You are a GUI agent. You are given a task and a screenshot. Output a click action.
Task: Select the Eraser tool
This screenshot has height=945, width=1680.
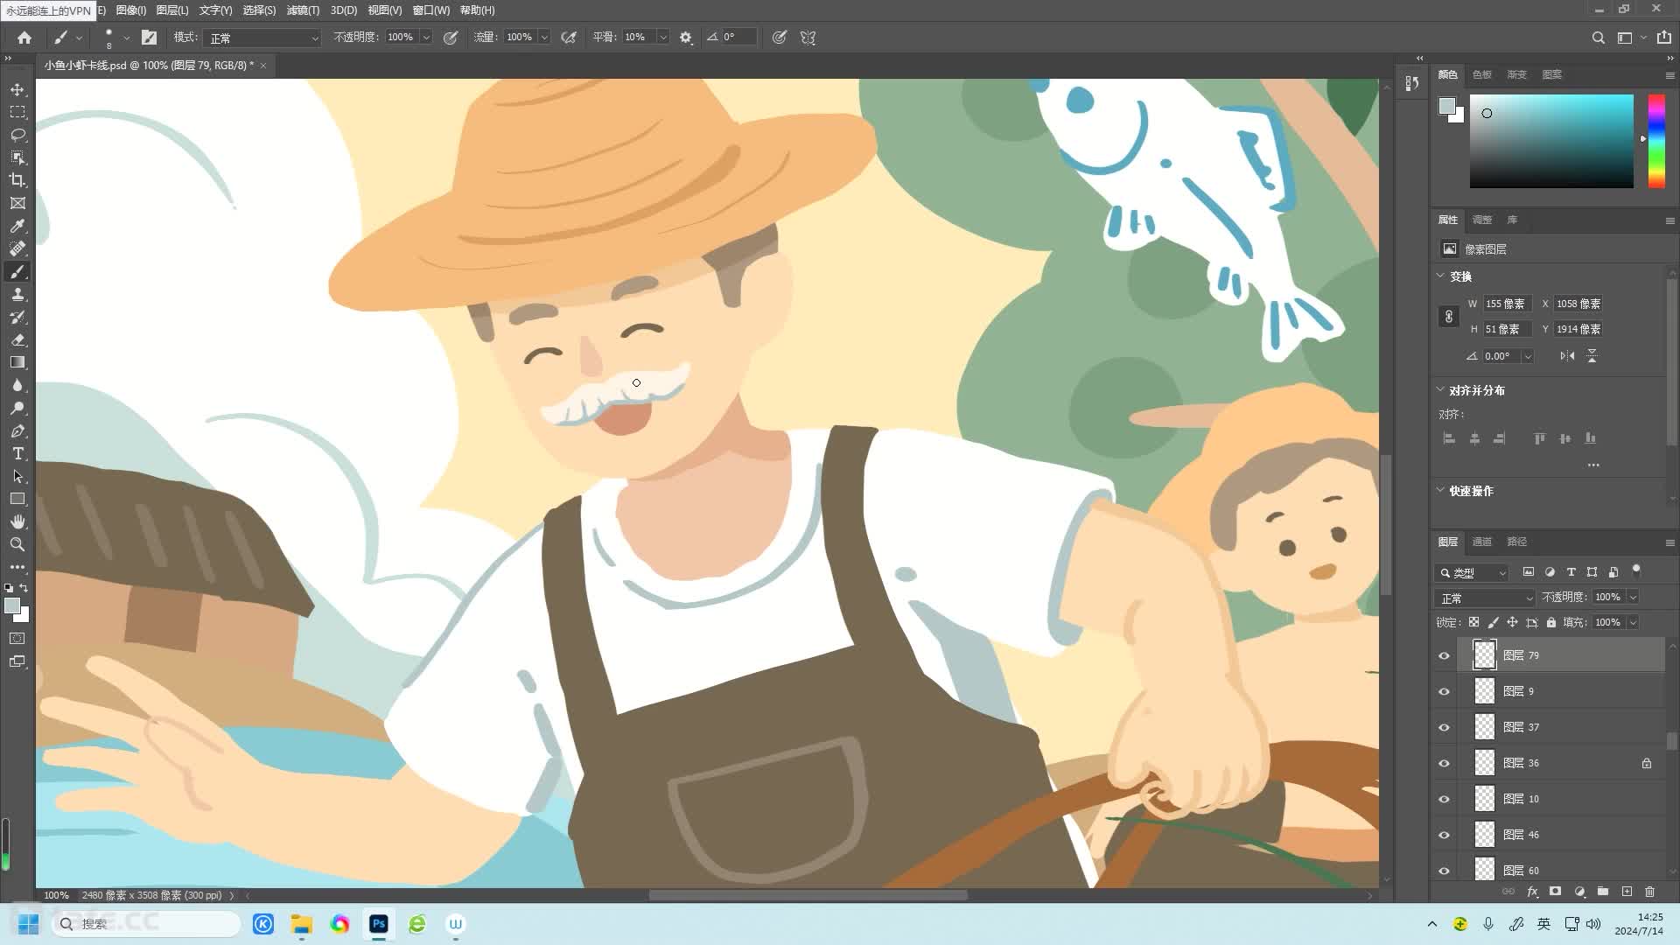[17, 339]
